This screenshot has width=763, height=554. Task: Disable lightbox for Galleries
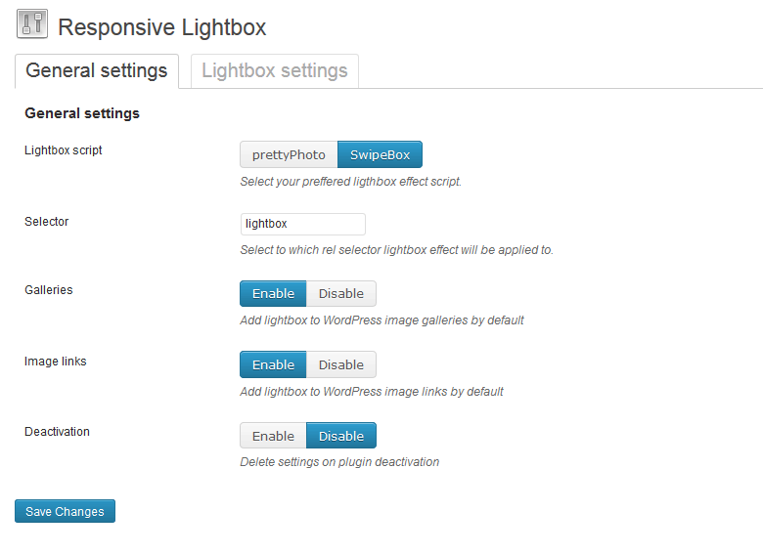(341, 293)
